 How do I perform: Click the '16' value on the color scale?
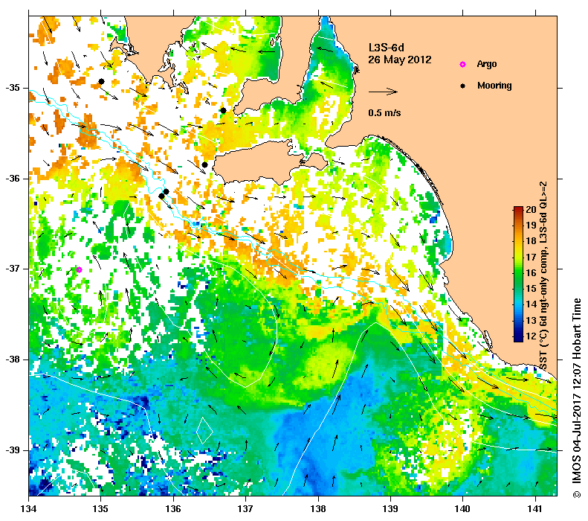click(531, 273)
